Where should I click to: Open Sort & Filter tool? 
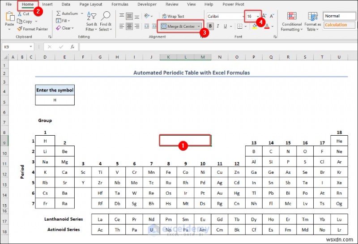(x=92, y=21)
